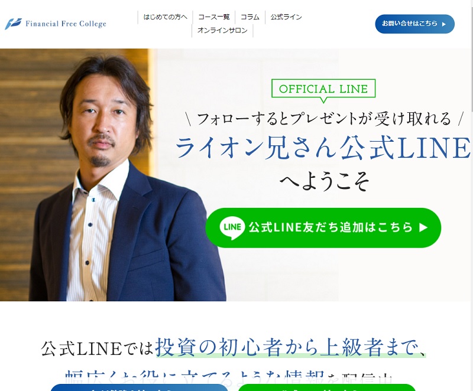Click the ライオン兄さん公式LINE headline
Image resolution: width=473 pixels, height=391 pixels.
[323, 147]
